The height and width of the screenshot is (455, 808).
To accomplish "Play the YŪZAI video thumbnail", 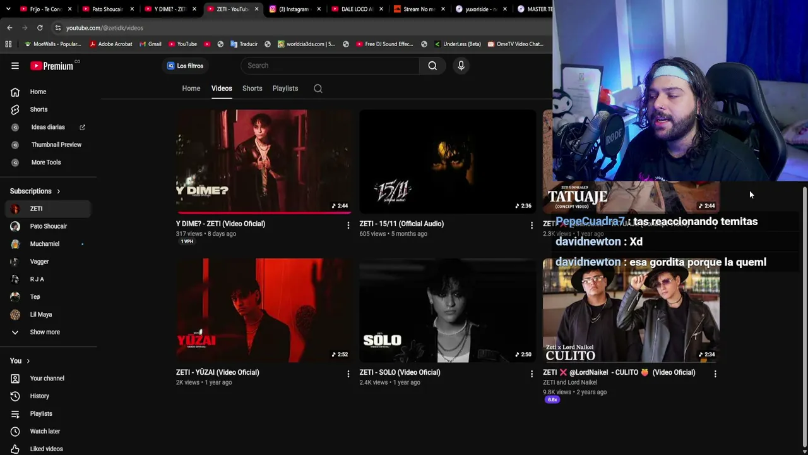I will (264, 310).
